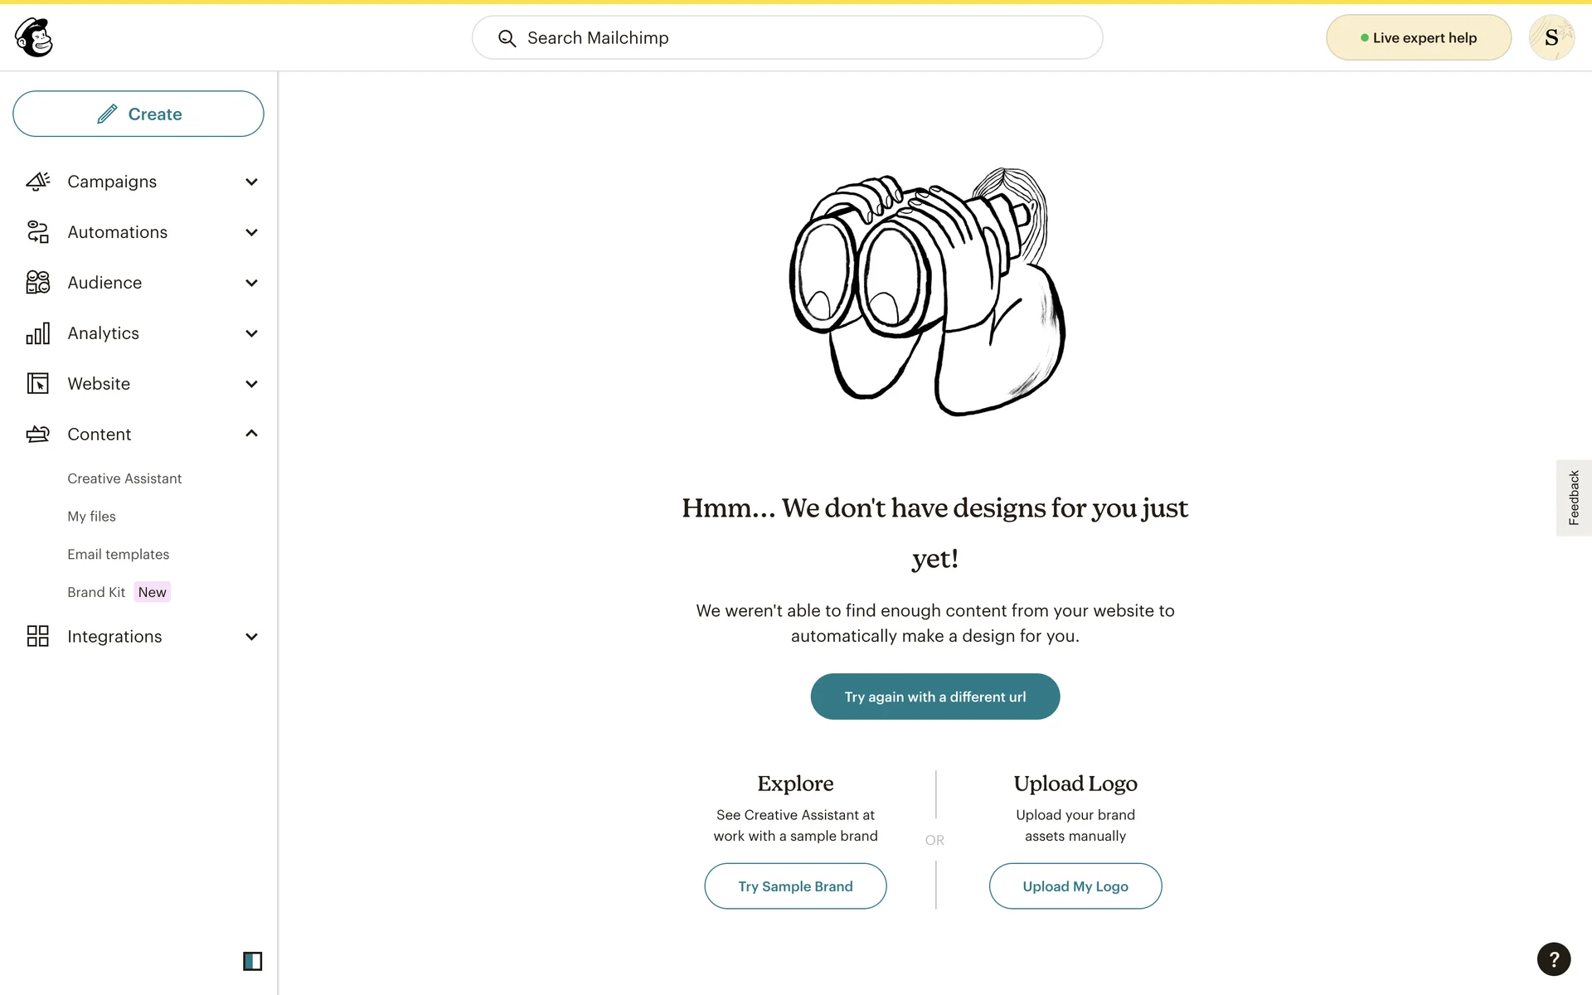Expand the Integrations menu chevron
This screenshot has height=995, width=1592.
252,637
